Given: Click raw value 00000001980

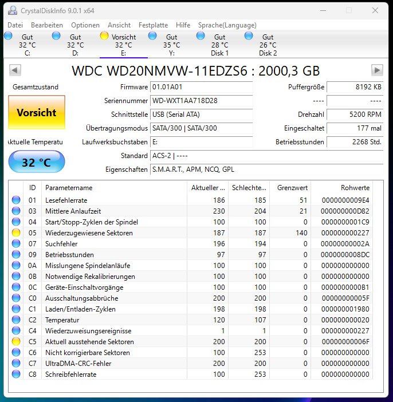Looking at the screenshot, I should click(345, 309).
